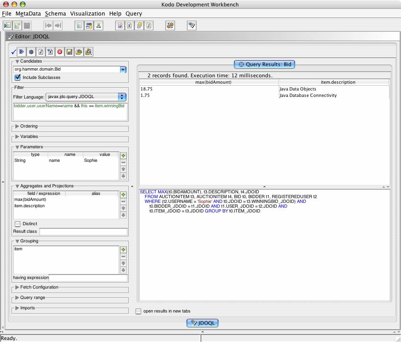
Task: Click the JDOQL button at bottom
Action: (x=202, y=323)
